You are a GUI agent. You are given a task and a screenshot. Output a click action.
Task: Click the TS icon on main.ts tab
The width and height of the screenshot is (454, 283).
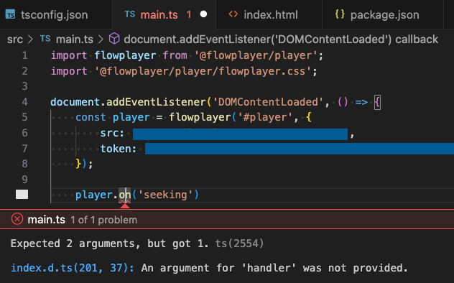click(130, 14)
